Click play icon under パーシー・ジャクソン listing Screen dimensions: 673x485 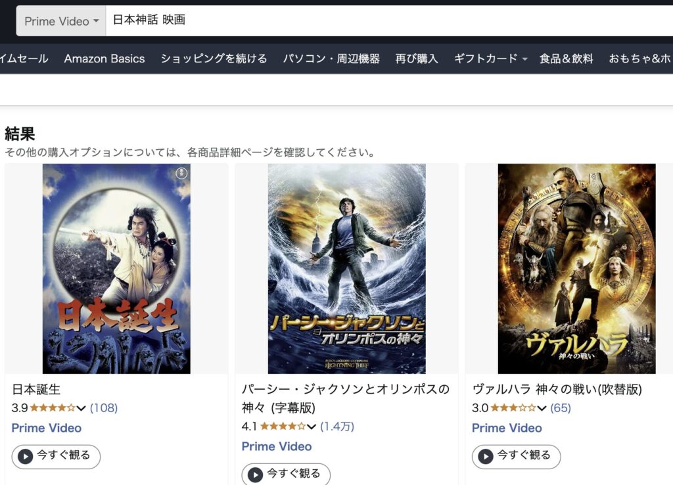256,474
